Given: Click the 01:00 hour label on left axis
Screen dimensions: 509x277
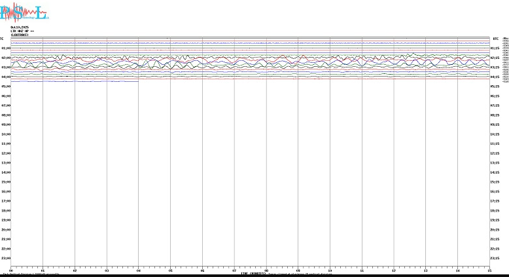Looking at the screenshot, I should click(x=5, y=48).
